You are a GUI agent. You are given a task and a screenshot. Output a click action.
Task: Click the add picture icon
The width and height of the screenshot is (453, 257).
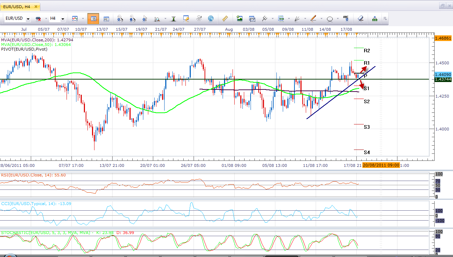click(240, 18)
